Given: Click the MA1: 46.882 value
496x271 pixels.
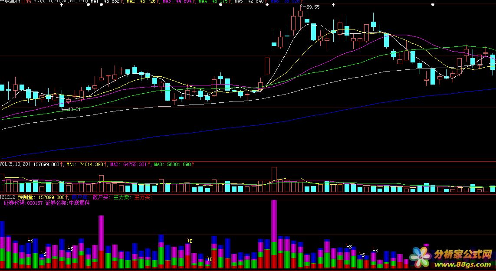Looking at the screenshot, I should [105, 1].
